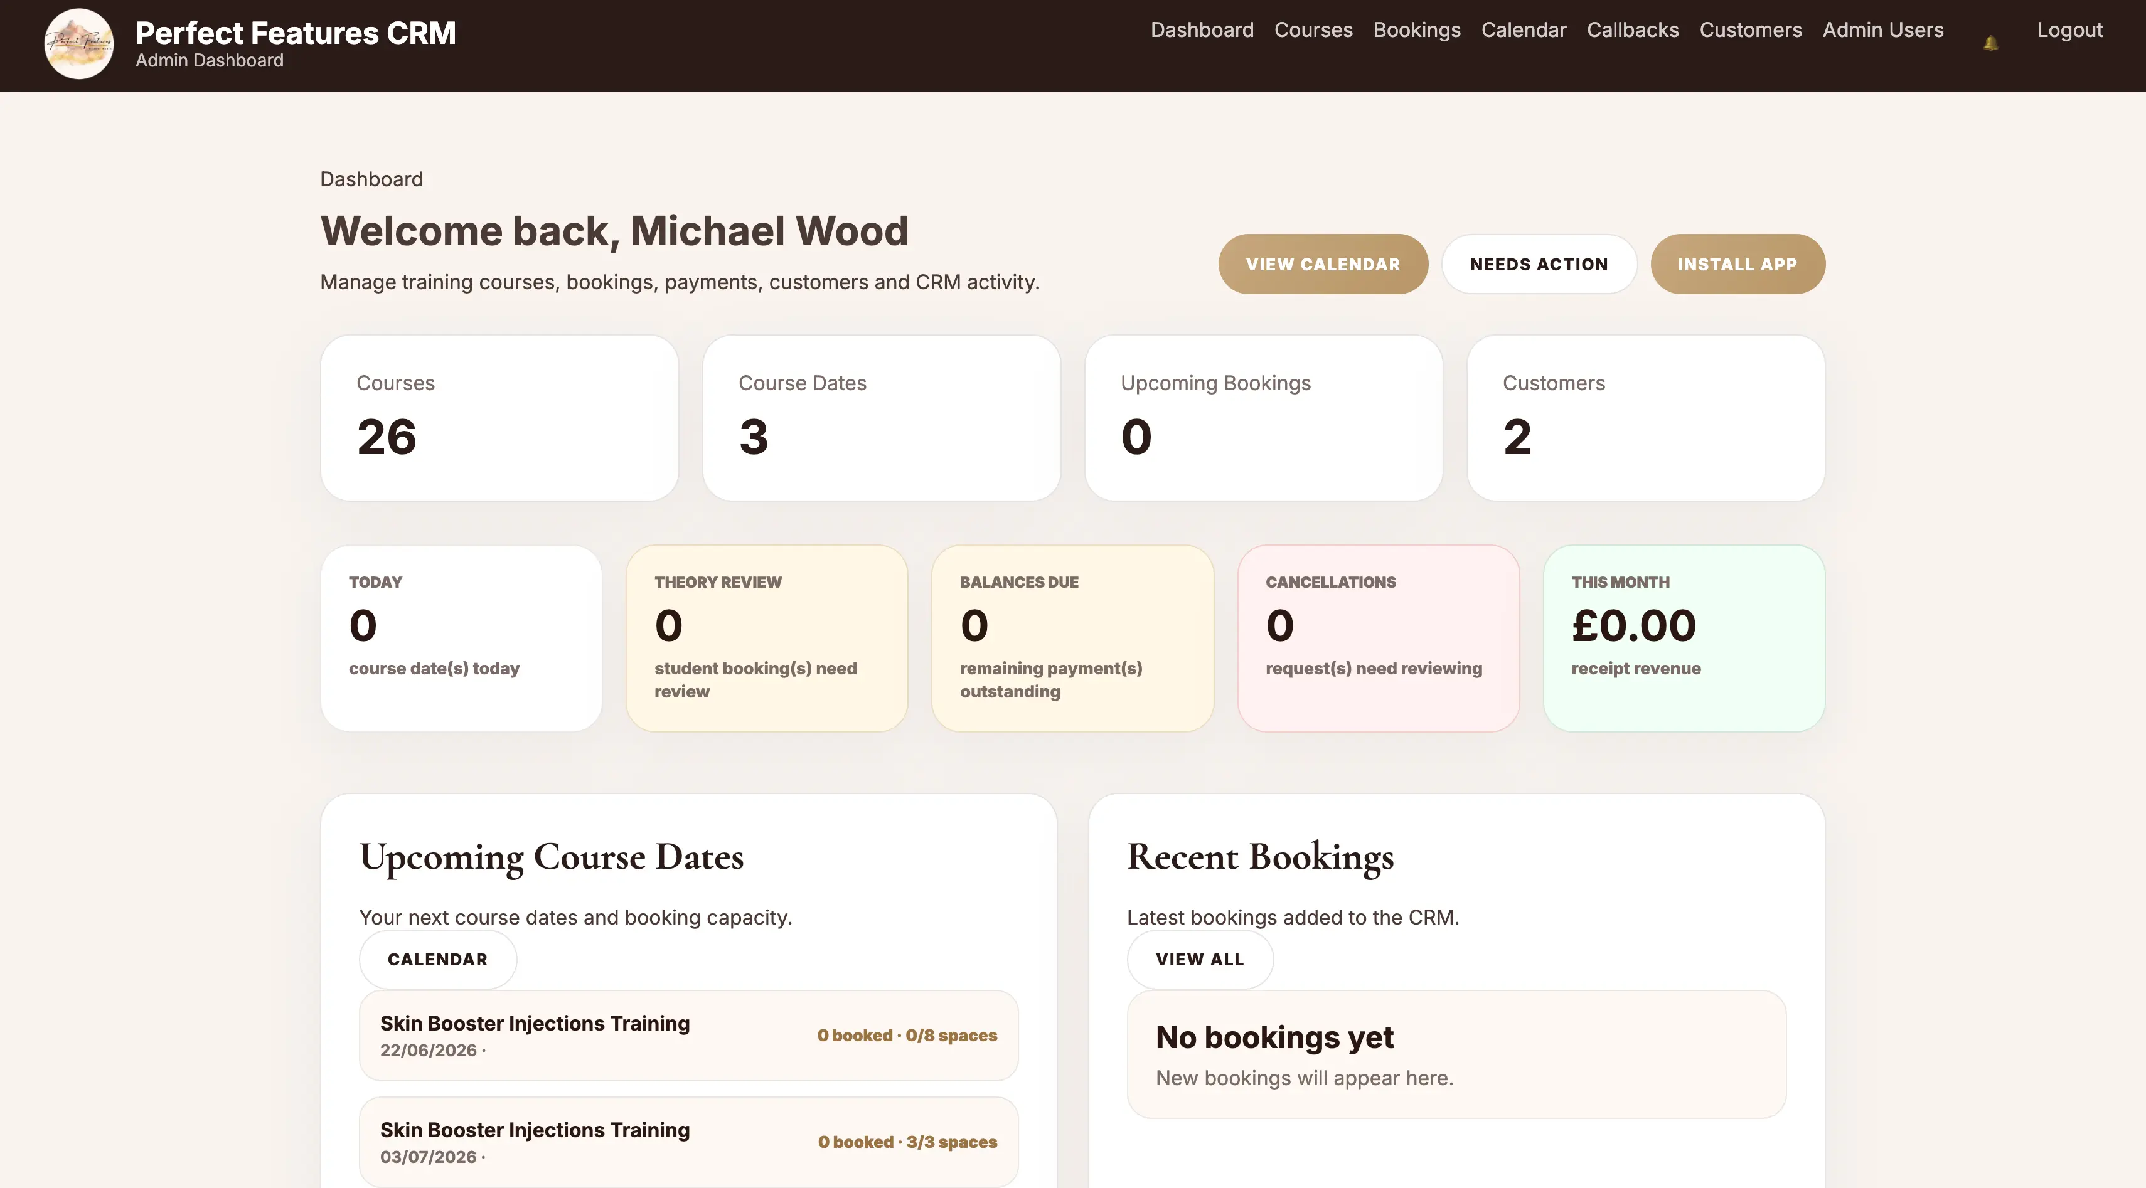Click the Admin Dashboard subtitle
The height and width of the screenshot is (1188, 2146).
pyautogui.click(x=209, y=61)
